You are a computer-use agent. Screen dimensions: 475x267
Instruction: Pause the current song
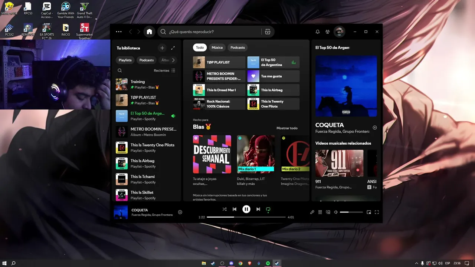[x=246, y=209]
